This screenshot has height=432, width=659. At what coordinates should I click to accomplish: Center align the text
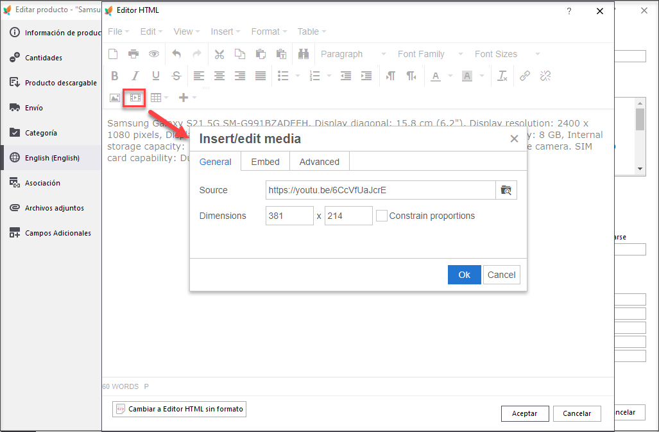coord(219,76)
